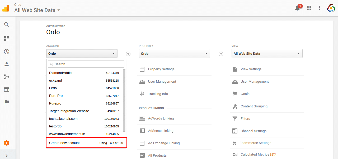Open the Google apps grid icon

[x=309, y=8]
